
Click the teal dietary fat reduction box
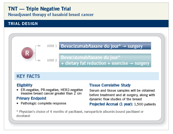[x=105, y=60]
